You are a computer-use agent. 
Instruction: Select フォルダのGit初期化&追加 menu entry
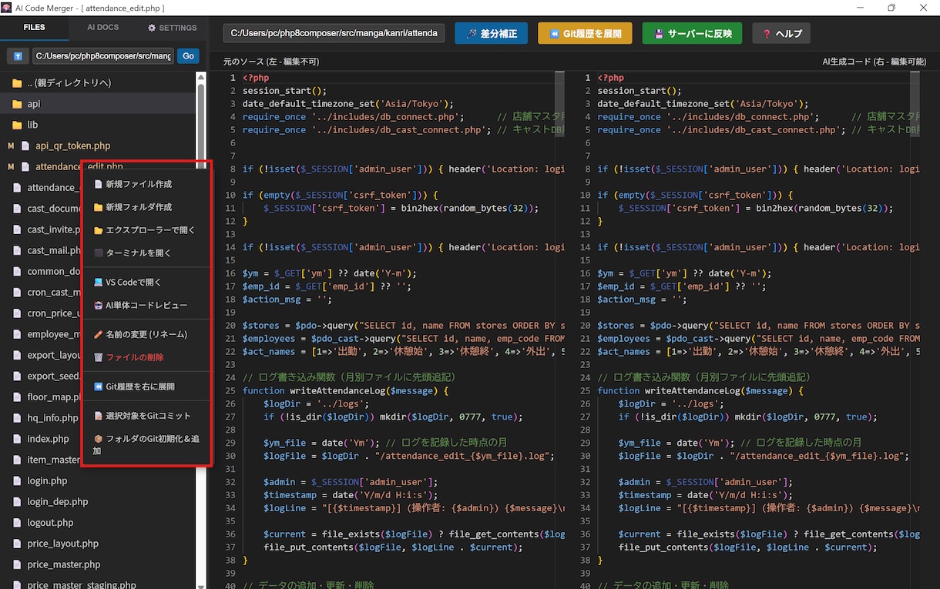click(146, 445)
